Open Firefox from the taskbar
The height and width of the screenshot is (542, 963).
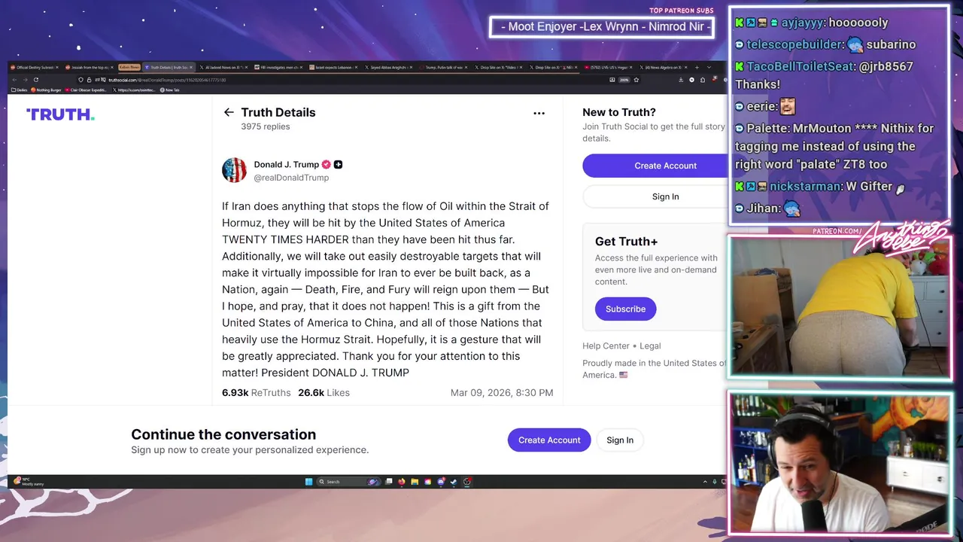(x=401, y=482)
